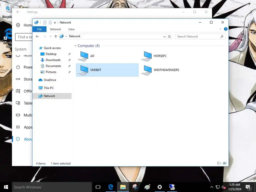Viewport: 256px width, 192px height.
Task: Click the search magnifier icon
Action: [x=222, y=36]
